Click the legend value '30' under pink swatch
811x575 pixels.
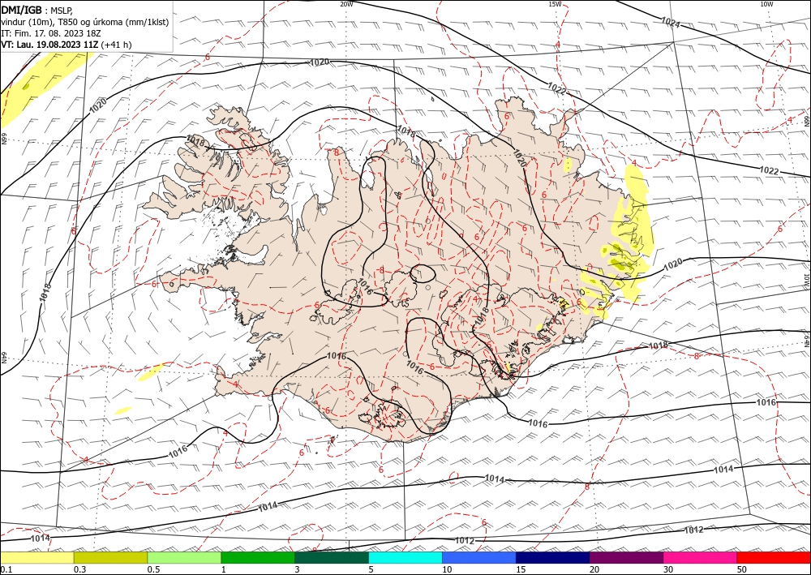coord(668,569)
